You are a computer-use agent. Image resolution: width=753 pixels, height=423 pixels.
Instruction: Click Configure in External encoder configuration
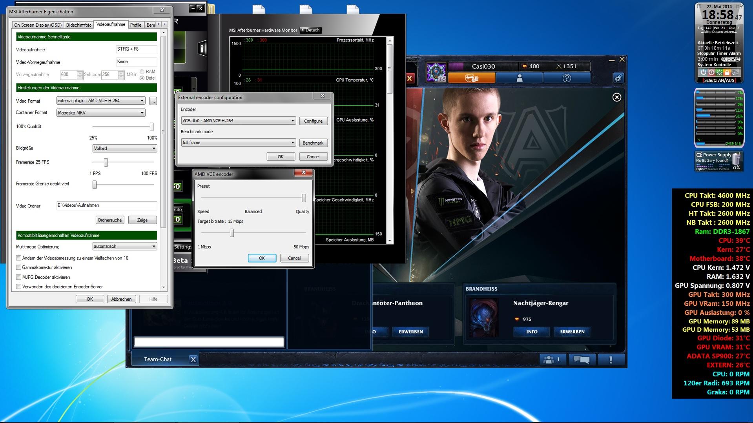pos(313,121)
